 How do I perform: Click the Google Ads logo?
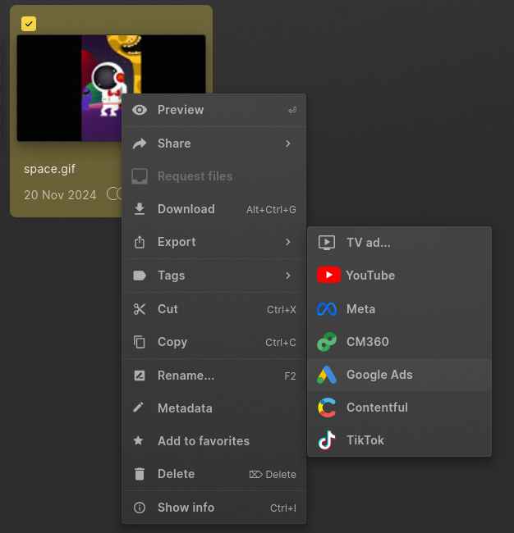(x=327, y=375)
